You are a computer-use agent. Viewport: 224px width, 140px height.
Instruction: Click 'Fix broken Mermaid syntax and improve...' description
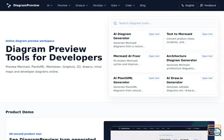pos(127,62)
